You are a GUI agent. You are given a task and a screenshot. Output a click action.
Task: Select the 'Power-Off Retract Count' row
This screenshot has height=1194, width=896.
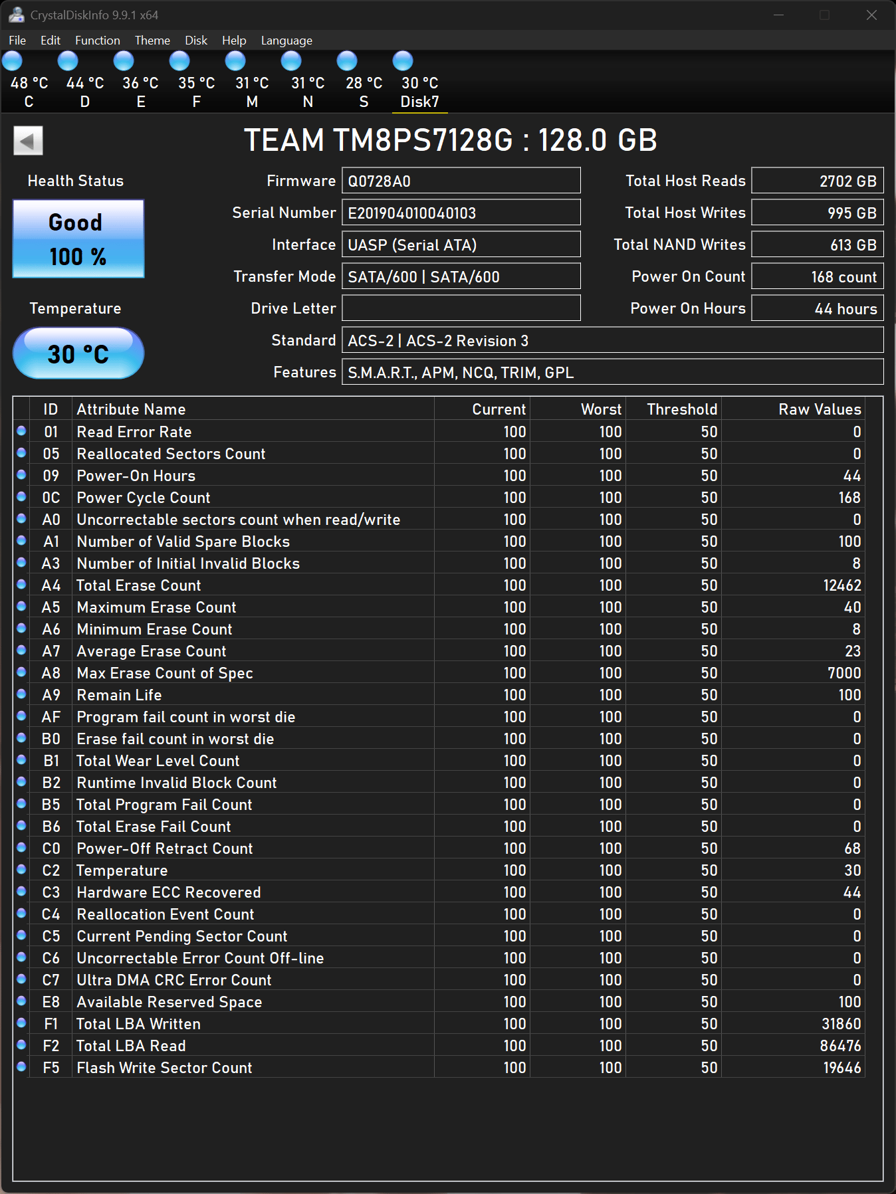click(x=439, y=848)
